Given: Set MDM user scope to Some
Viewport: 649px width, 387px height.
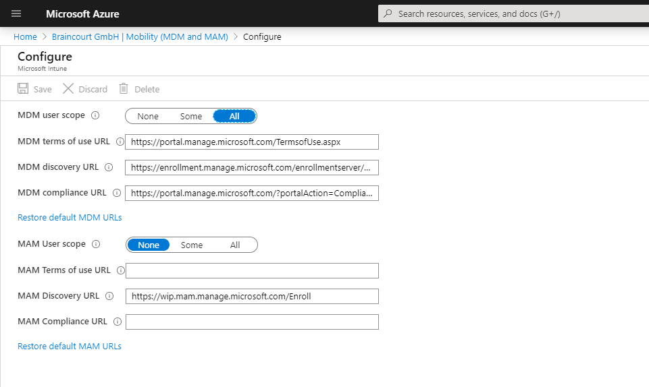Looking at the screenshot, I should pyautogui.click(x=191, y=117).
